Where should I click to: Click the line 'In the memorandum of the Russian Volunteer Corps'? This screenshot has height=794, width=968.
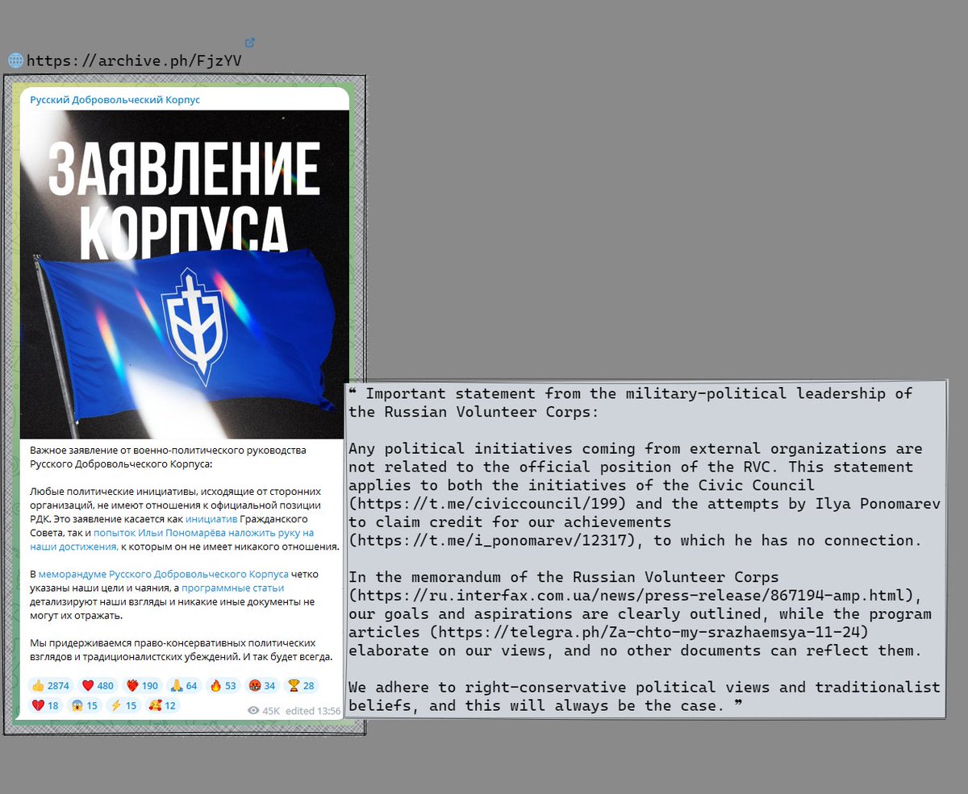coord(564,577)
